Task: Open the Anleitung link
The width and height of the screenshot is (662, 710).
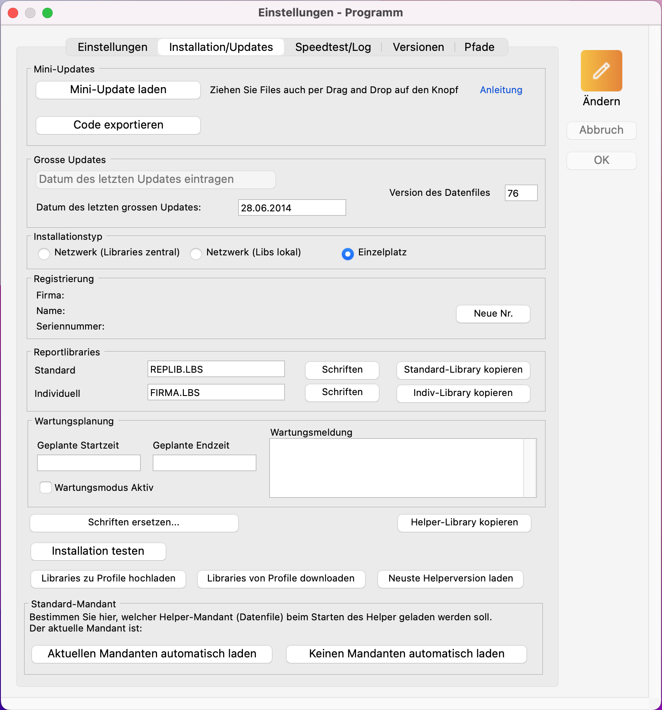Action: coord(501,90)
